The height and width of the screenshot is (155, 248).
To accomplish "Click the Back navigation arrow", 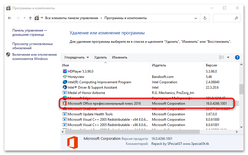I will (x=10, y=18).
